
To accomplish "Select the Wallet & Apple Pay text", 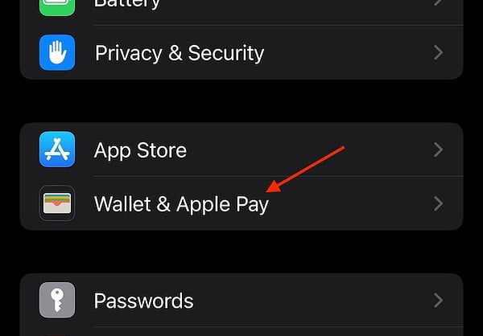I will tap(181, 205).
